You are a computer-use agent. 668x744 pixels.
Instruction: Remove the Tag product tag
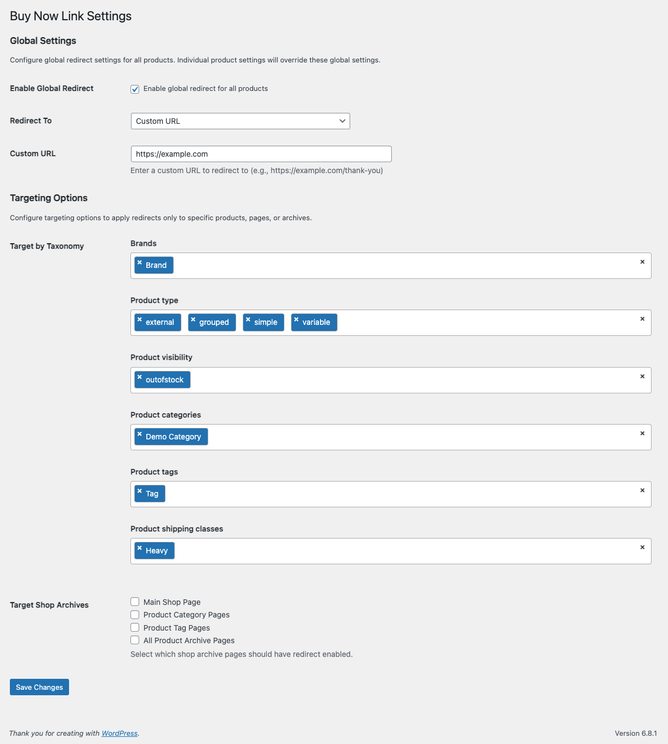(140, 493)
